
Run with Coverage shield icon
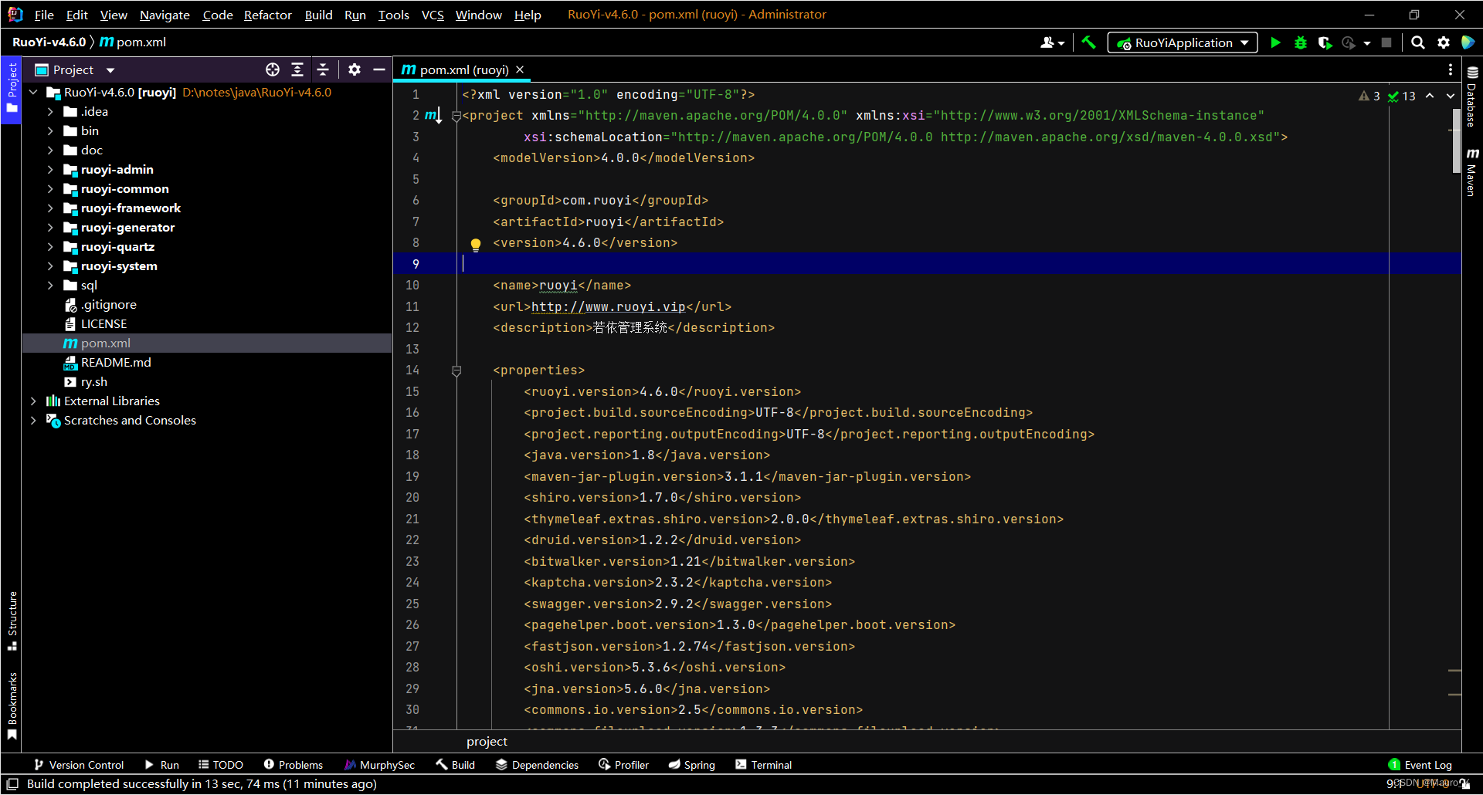1325,42
